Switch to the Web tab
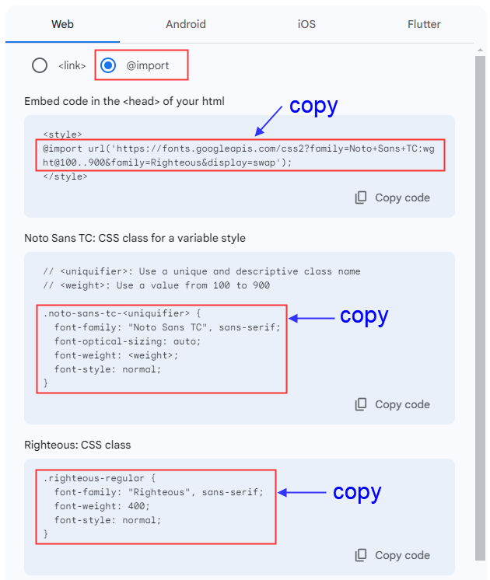490x580 pixels. pos(62,24)
